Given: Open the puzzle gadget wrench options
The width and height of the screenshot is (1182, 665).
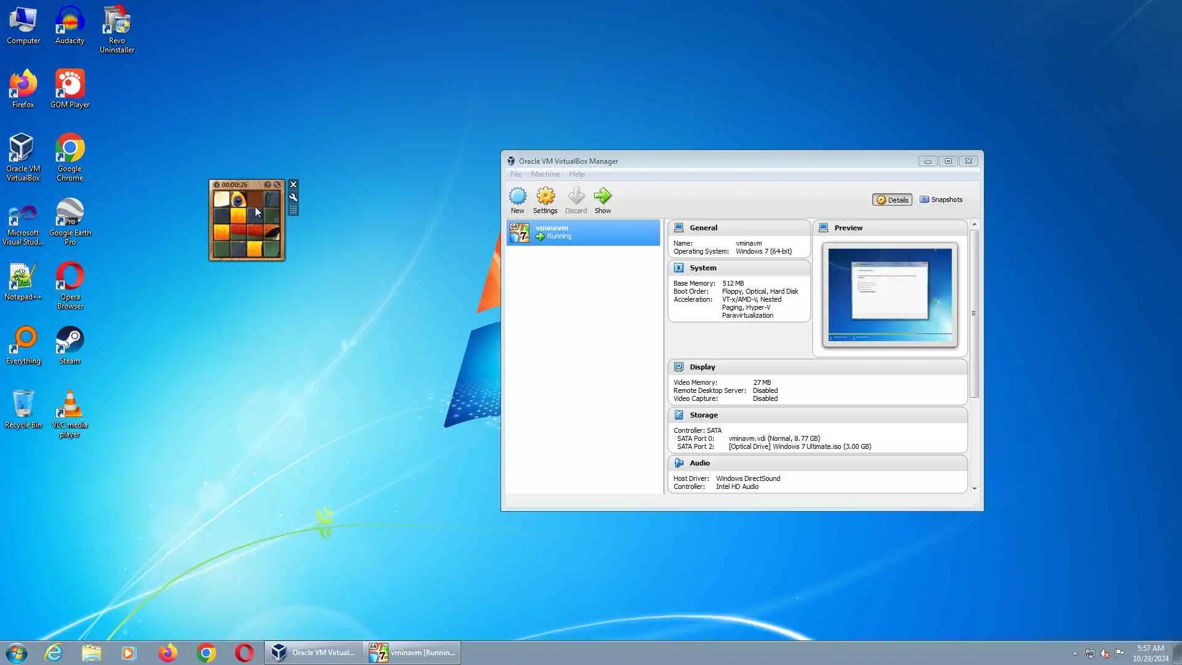Looking at the screenshot, I should pyautogui.click(x=294, y=198).
